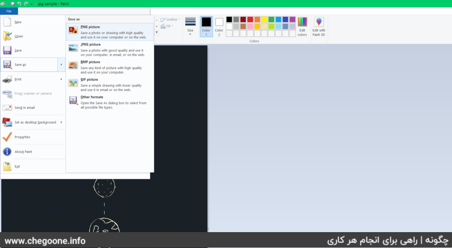Pick the lime green color swatch
The image size is (452, 248).
[271, 26]
